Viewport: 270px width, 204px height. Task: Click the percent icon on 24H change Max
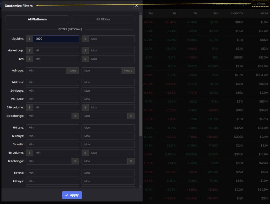point(131,116)
